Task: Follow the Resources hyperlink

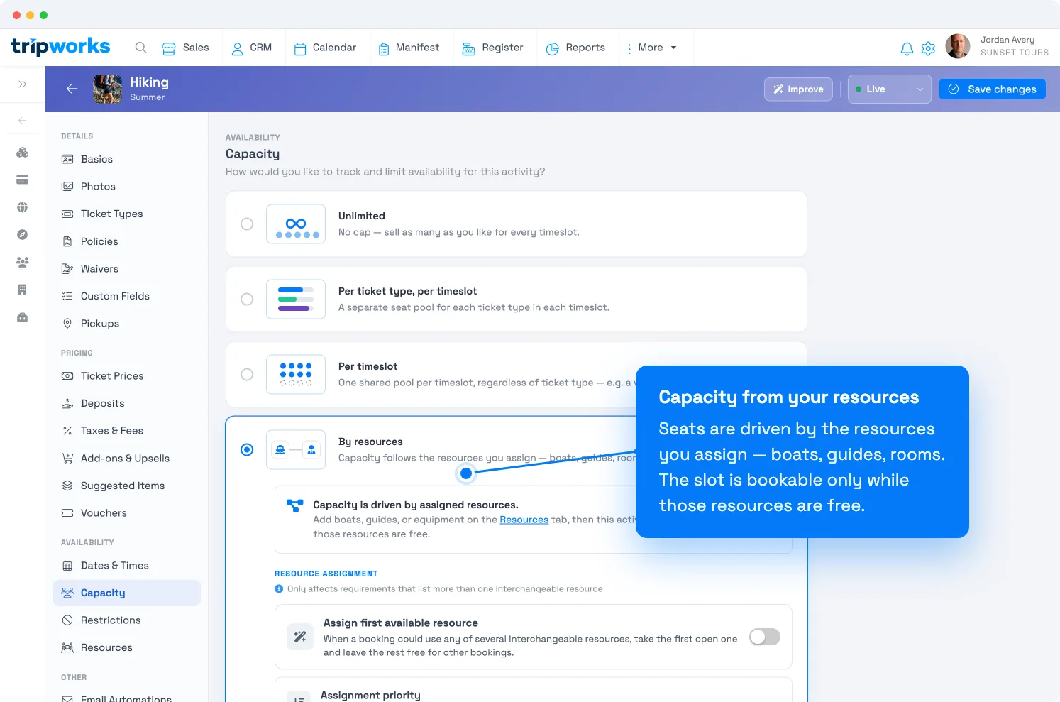Action: (524, 520)
